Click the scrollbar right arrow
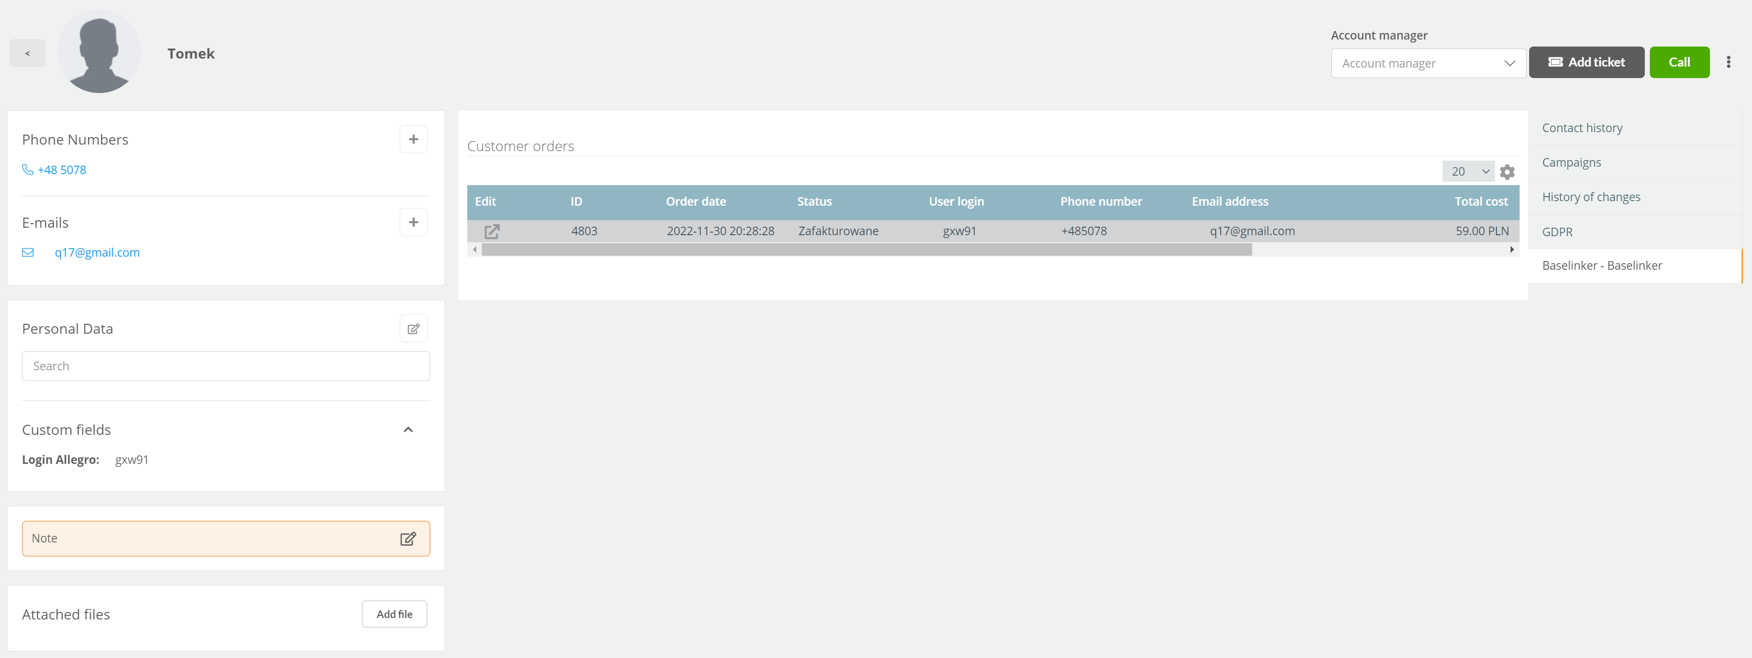The height and width of the screenshot is (658, 1752). click(x=1511, y=250)
